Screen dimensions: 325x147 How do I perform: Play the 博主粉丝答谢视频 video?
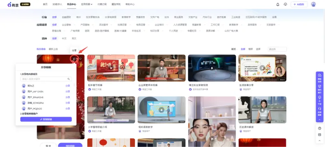pos(212,68)
